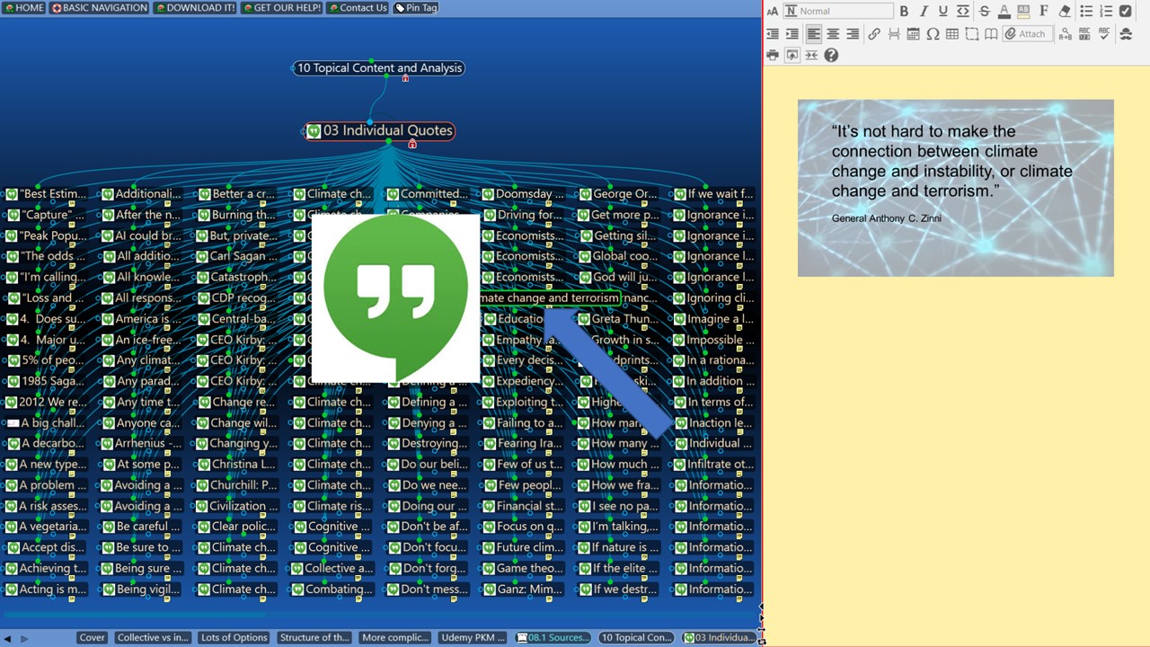Increase the indent of the paragraph
The width and height of the screenshot is (1150, 647).
coord(792,34)
